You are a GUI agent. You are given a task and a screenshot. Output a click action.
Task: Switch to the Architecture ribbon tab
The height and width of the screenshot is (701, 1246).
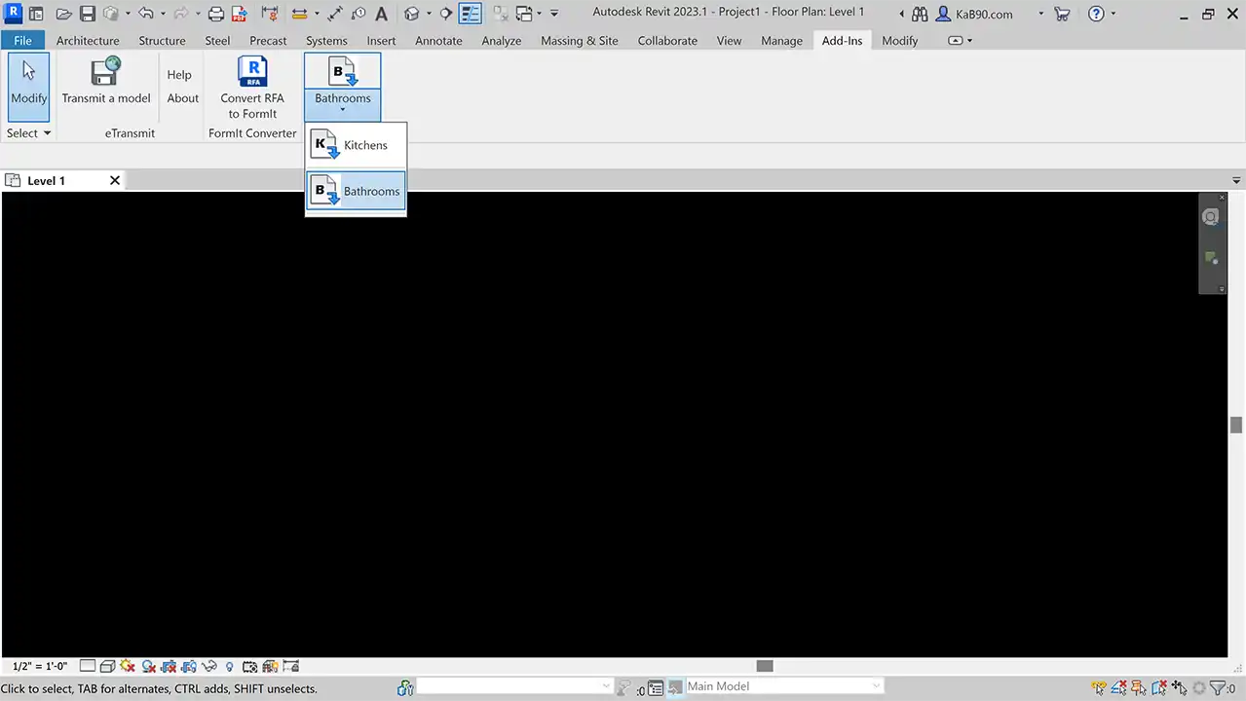[x=88, y=40]
